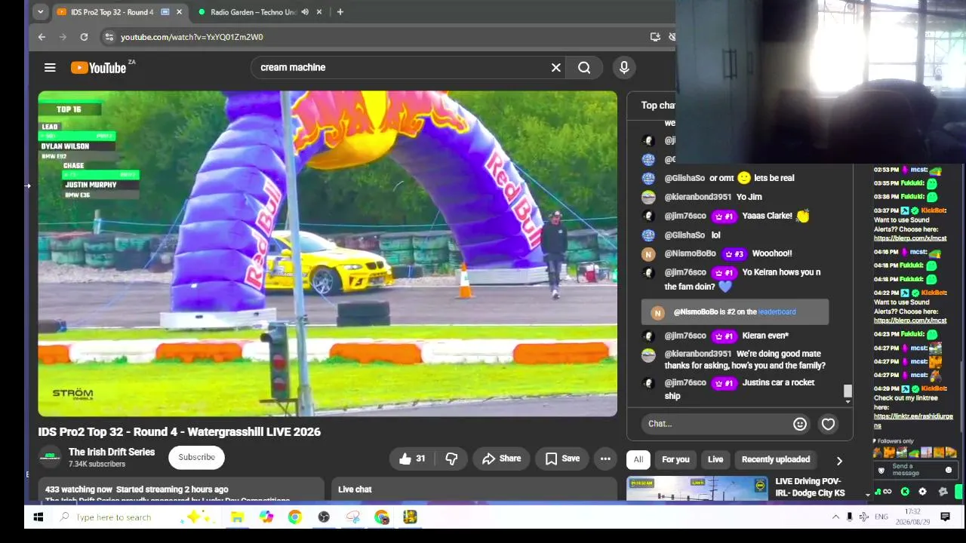Share the IDS Pro2 video
Screen dimensions: 966x543
[x=501, y=459]
